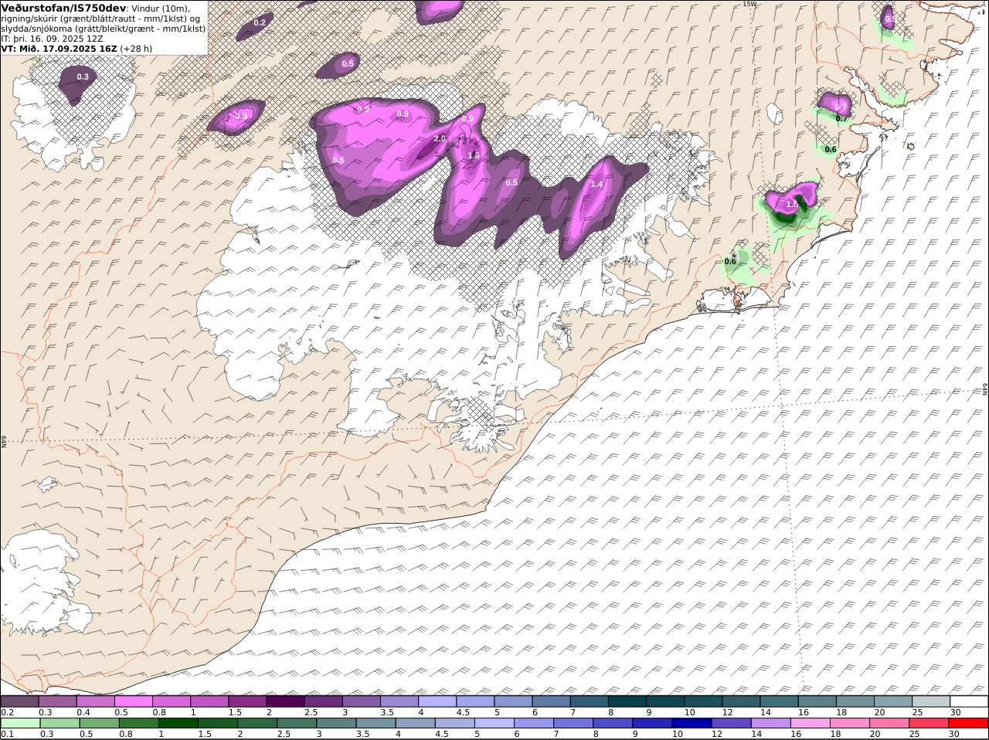The width and height of the screenshot is (989, 740).
Task: Click the '0.2' value on the map
Action: click(260, 23)
